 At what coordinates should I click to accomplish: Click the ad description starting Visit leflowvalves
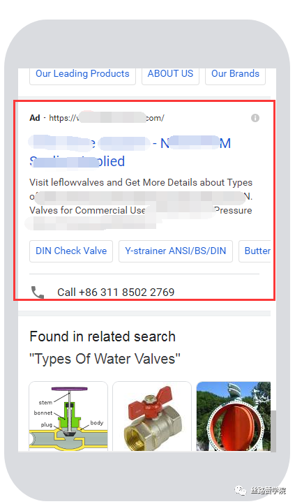click(x=141, y=202)
